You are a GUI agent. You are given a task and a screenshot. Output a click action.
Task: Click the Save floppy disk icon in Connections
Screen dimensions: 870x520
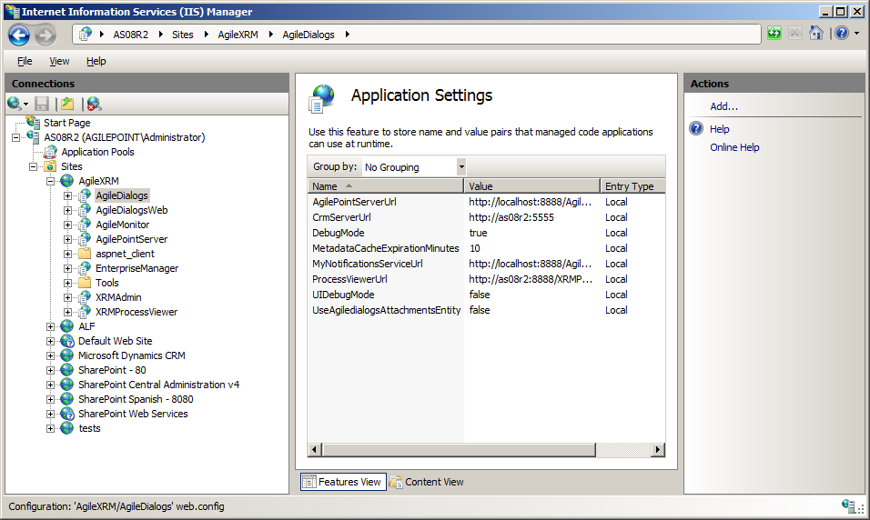(42, 104)
